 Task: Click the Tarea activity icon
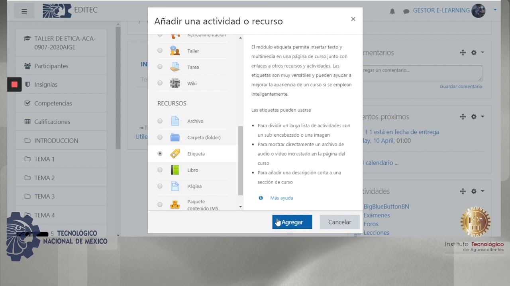point(175,67)
